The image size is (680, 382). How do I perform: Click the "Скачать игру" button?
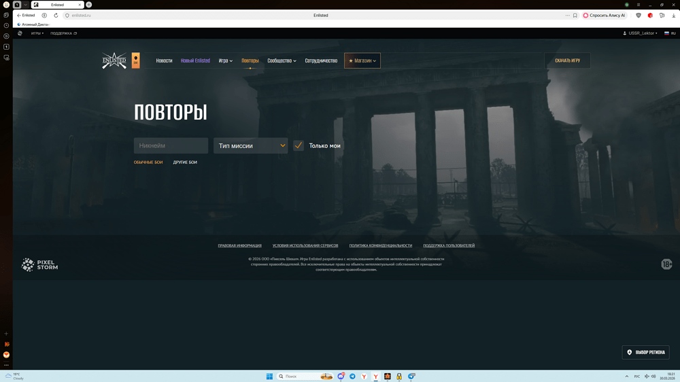(x=567, y=60)
